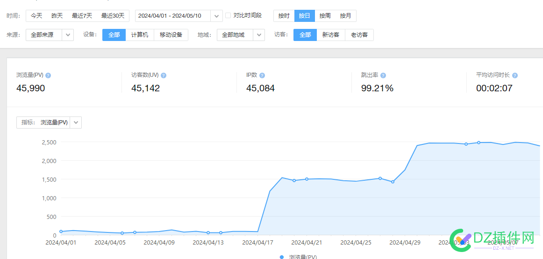The image size is (543, 259).
Task: Toggle the 浏览量(PV) legend dot under the chart
Action: pos(281,257)
